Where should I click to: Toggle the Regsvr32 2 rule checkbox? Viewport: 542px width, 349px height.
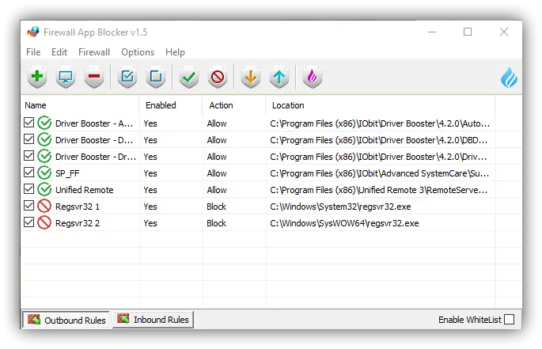tap(29, 222)
